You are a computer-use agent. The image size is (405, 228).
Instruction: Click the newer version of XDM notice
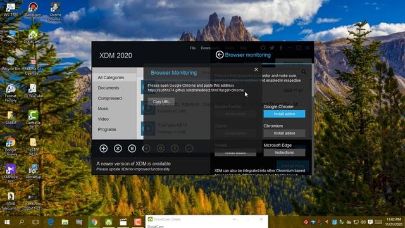[x=134, y=166]
